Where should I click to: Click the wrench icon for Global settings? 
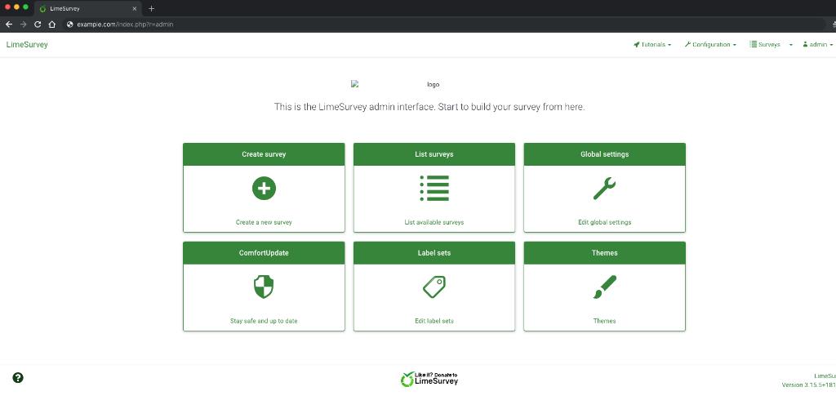(x=604, y=189)
